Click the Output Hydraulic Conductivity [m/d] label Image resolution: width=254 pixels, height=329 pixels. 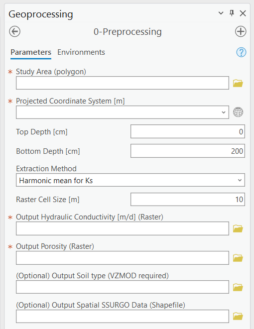90,217
